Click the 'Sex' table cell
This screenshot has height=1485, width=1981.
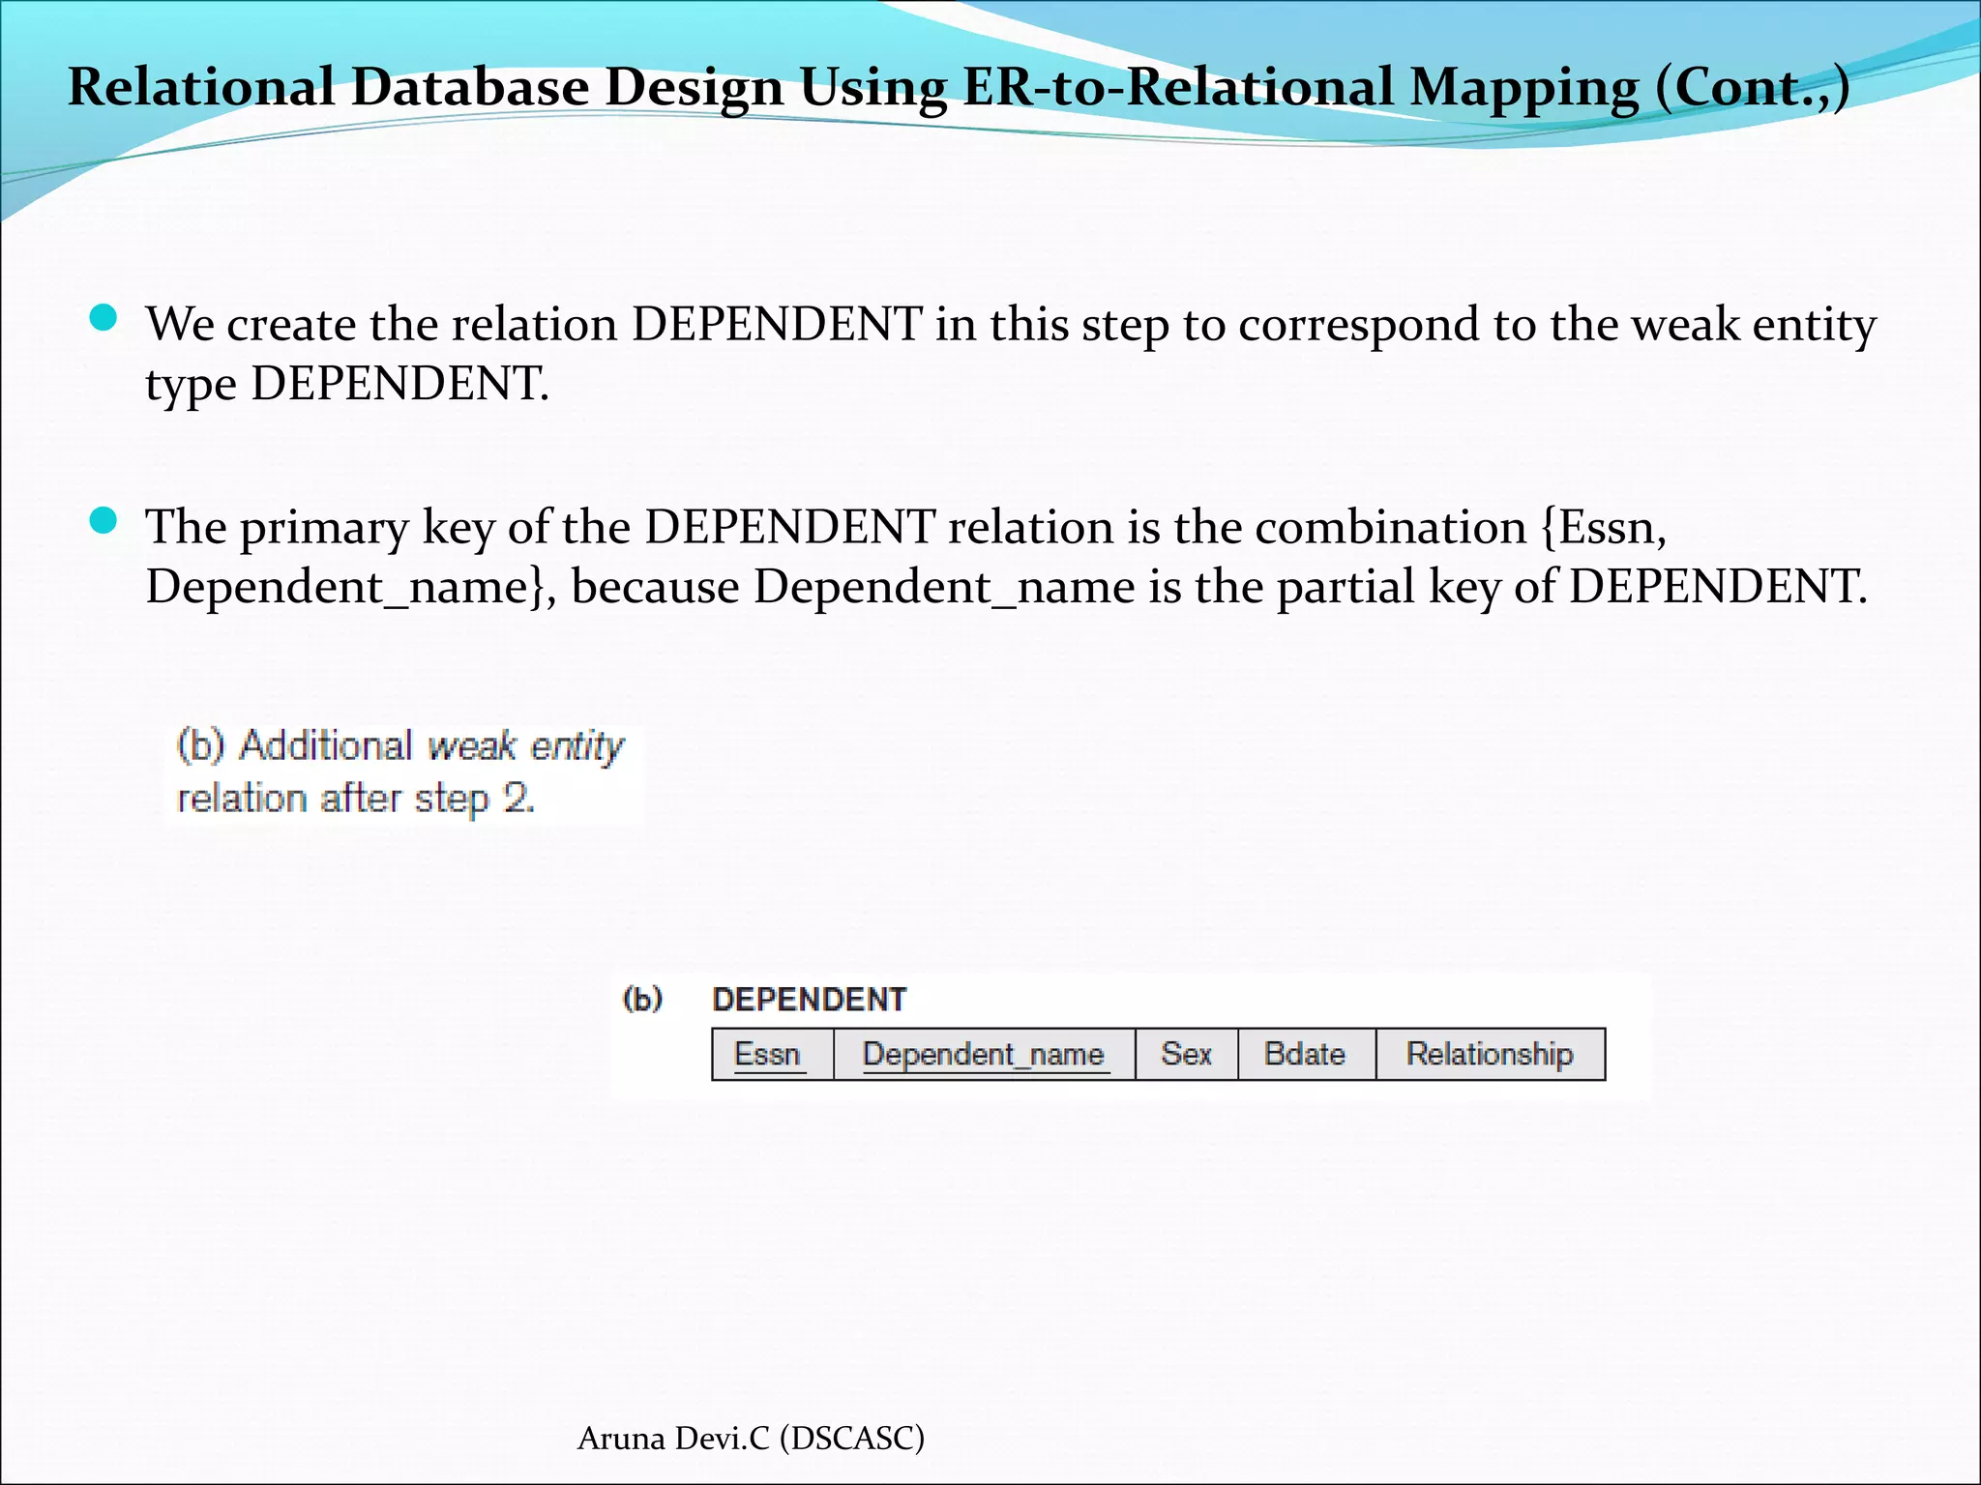point(1186,1054)
